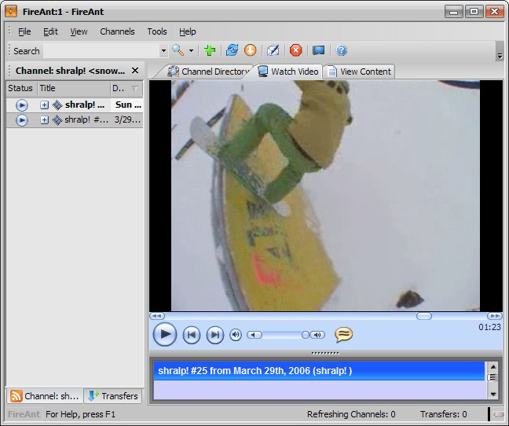This screenshot has height=426, width=509.
Task: Open the Help menu
Action: click(x=187, y=31)
